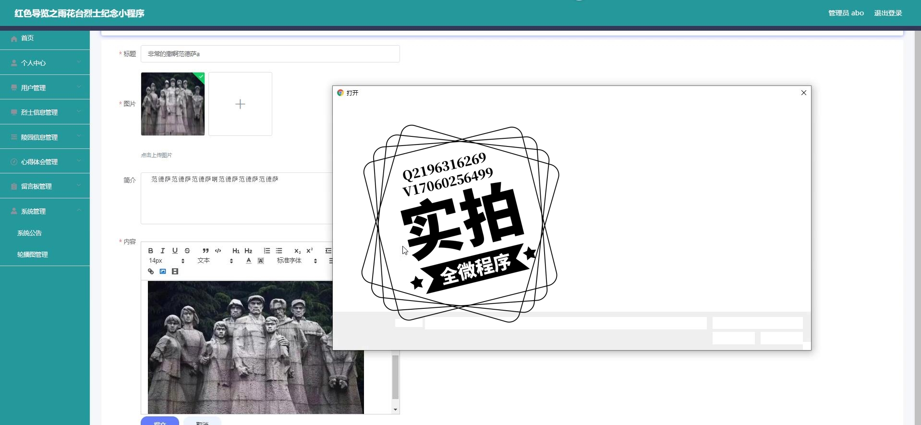Toggle strikethrough formatting in the editor
This screenshot has height=425, width=921.
click(187, 251)
